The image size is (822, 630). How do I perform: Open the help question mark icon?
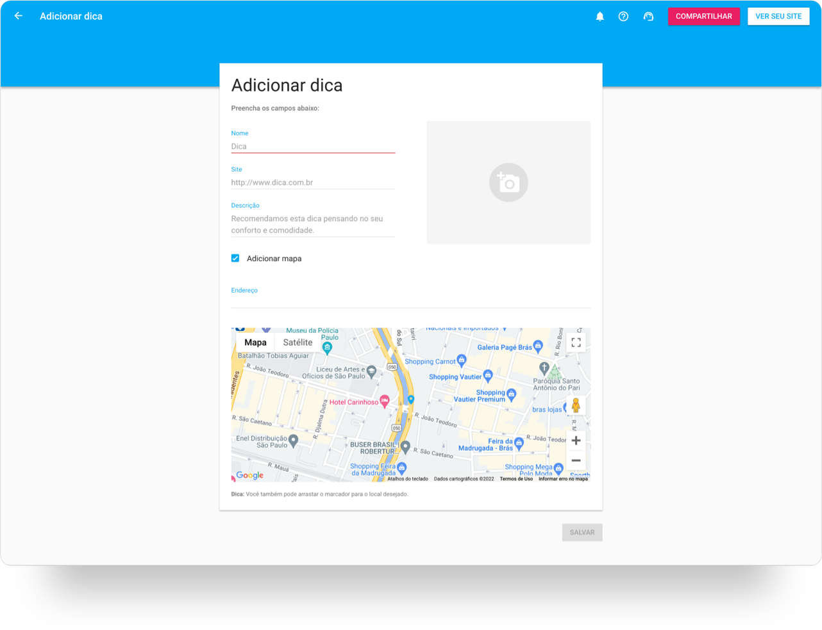tap(623, 17)
